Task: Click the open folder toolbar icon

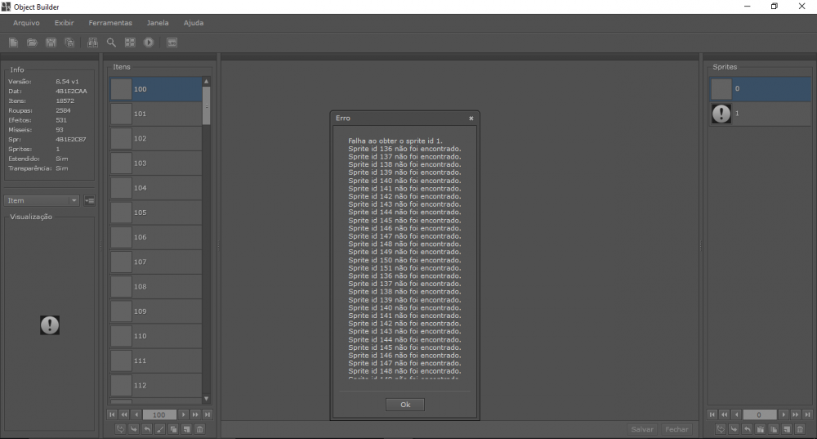Action: coord(33,43)
